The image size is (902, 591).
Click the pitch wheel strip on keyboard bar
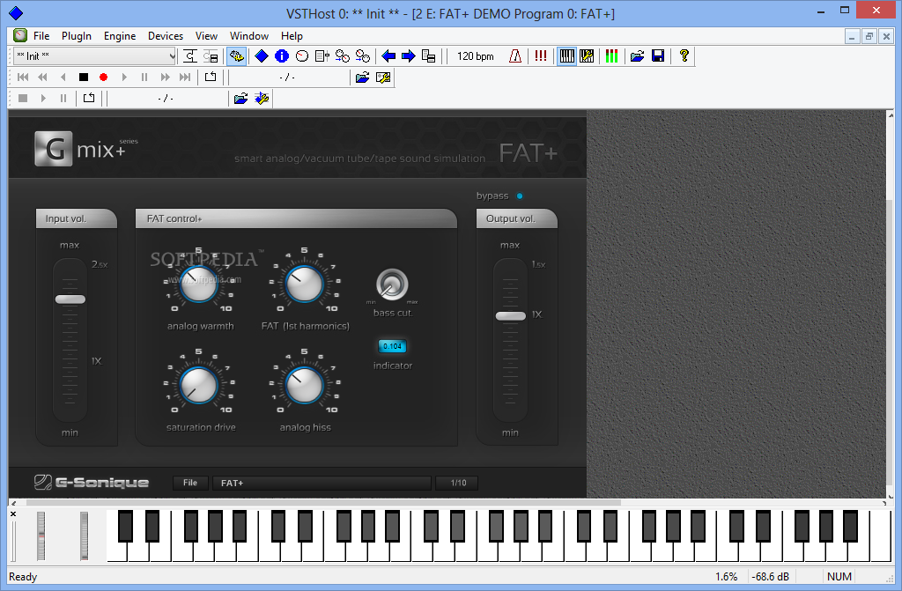tap(41, 536)
